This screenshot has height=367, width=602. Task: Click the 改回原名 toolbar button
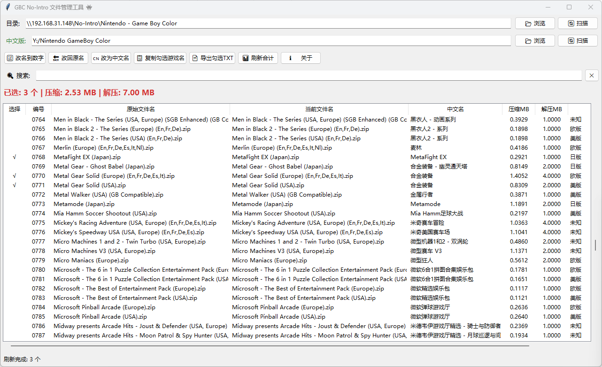pyautogui.click(x=68, y=58)
